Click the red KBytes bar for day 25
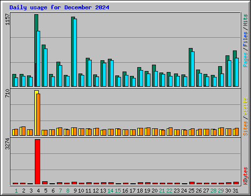 (x=192, y=183)
